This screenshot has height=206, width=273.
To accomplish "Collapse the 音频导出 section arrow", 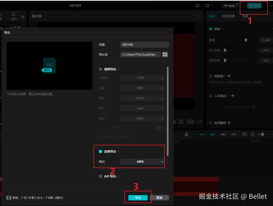I will click(118, 151).
